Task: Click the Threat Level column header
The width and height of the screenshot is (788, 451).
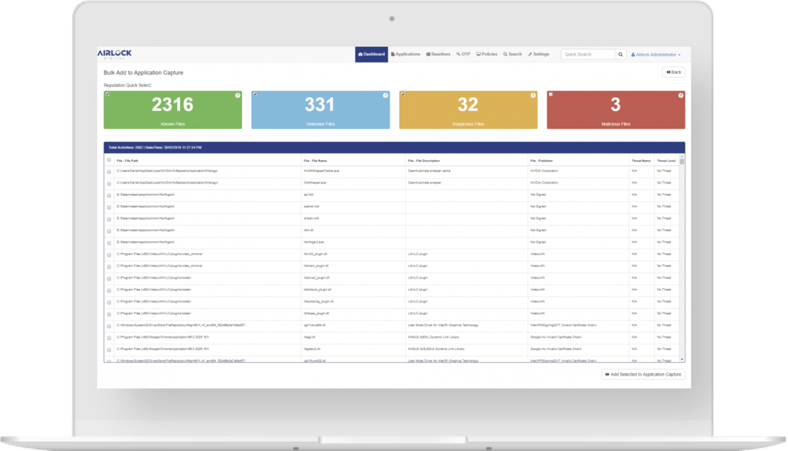Action: click(x=666, y=160)
